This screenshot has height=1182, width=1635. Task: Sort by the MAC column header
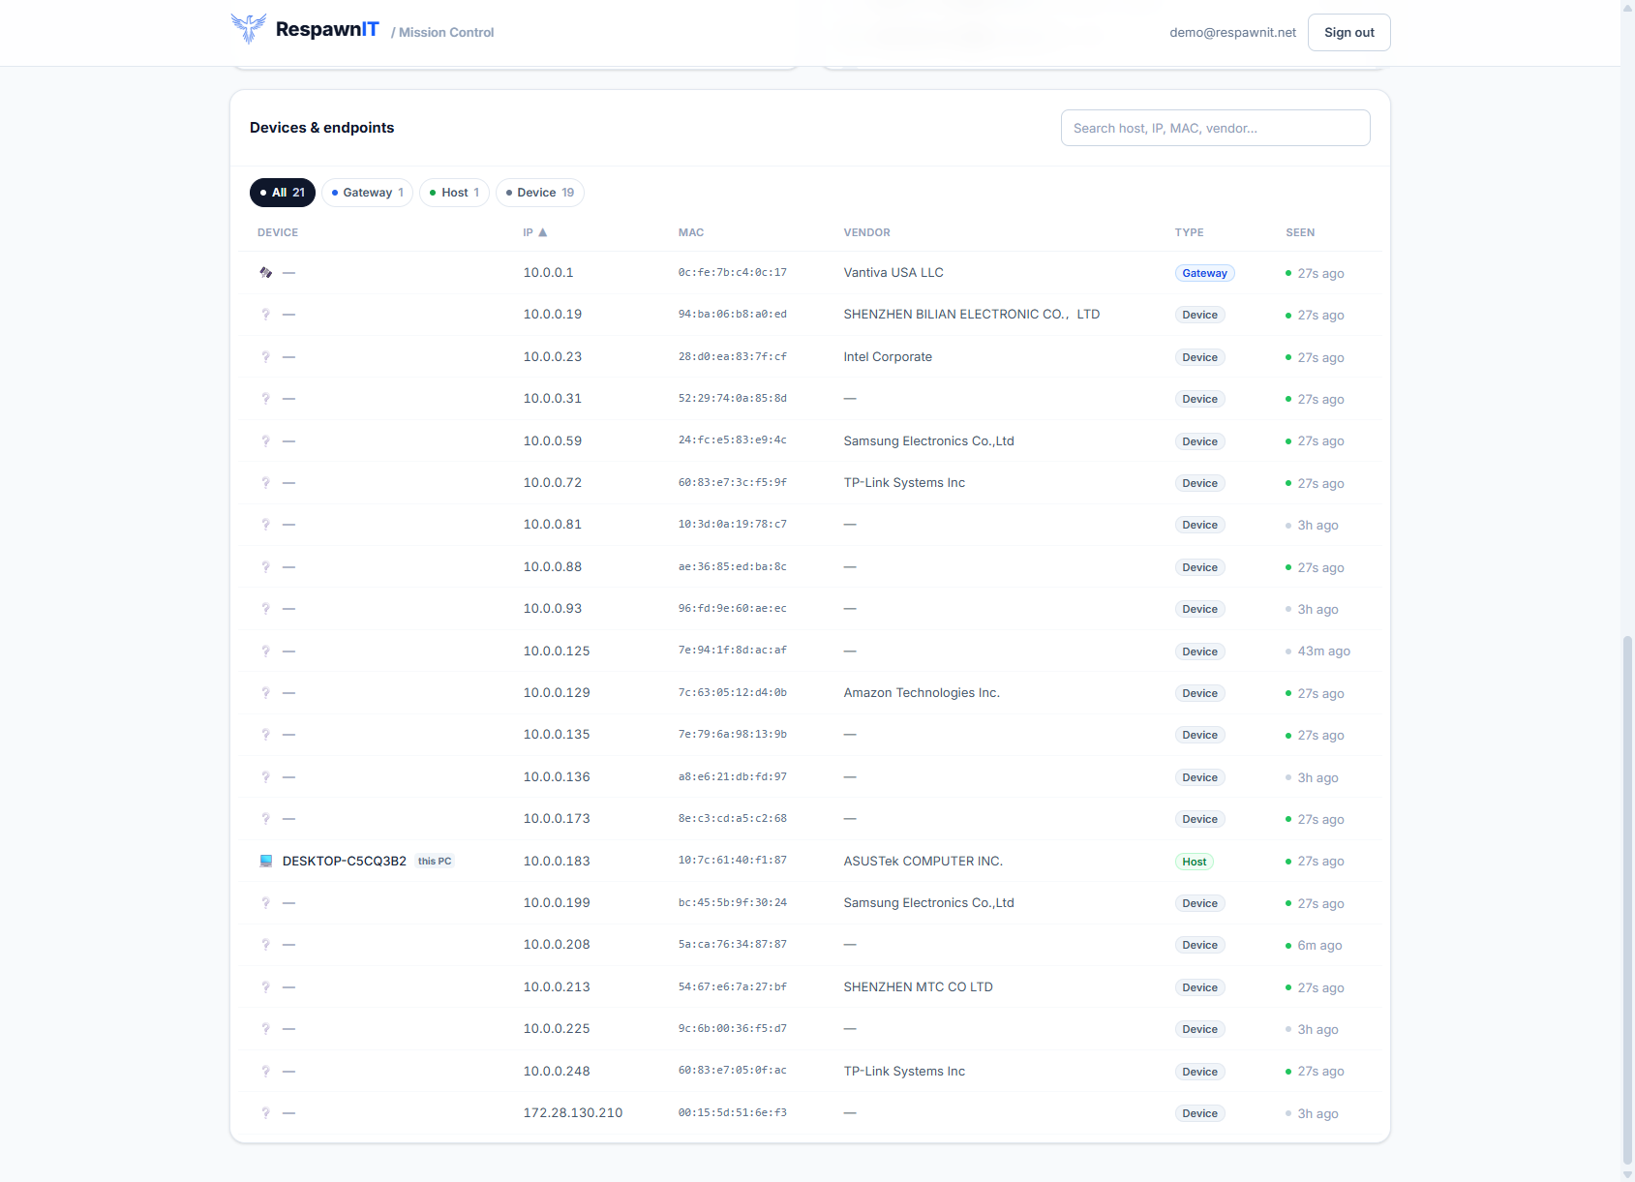point(691,232)
